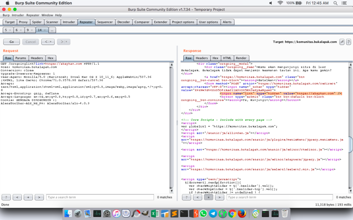Viewport: 353px width, 220px height.
Task: Click the Wi-Fi icon in menu bar
Action: pyautogui.click(x=280, y=3)
